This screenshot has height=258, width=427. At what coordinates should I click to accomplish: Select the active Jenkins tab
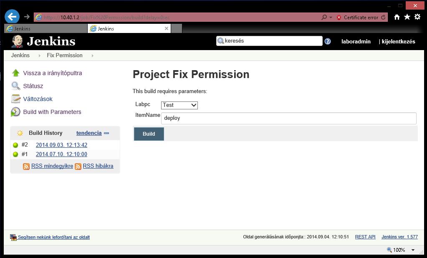pyautogui.click(x=129, y=28)
